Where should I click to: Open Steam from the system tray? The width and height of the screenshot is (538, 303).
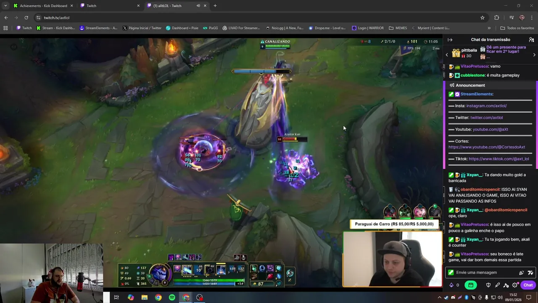pyautogui.click(x=446, y=298)
